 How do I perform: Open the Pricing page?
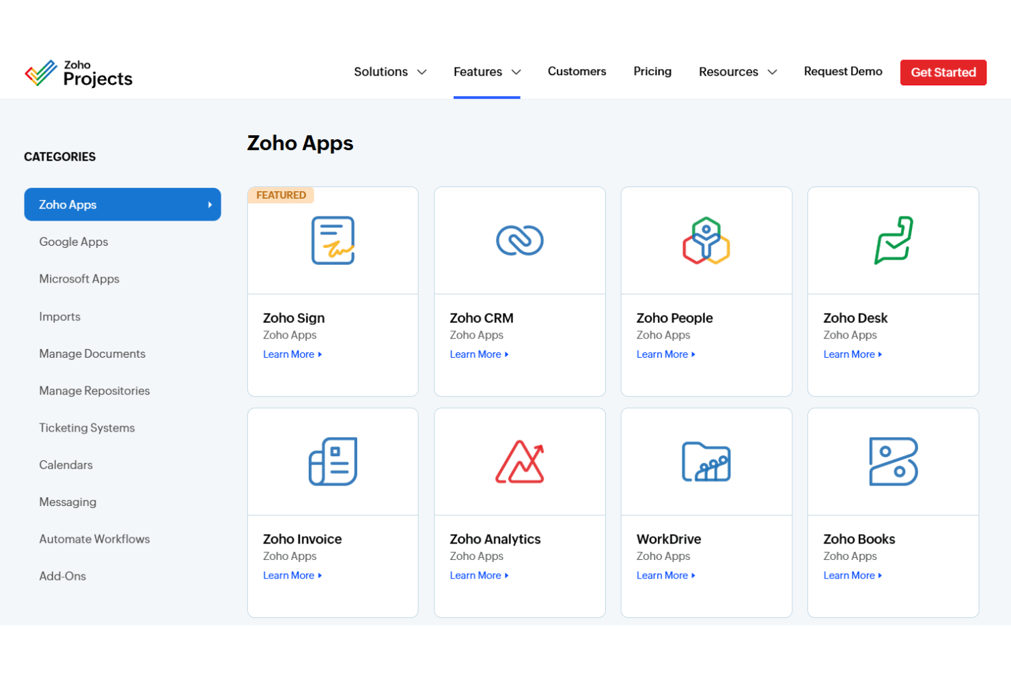pos(652,71)
